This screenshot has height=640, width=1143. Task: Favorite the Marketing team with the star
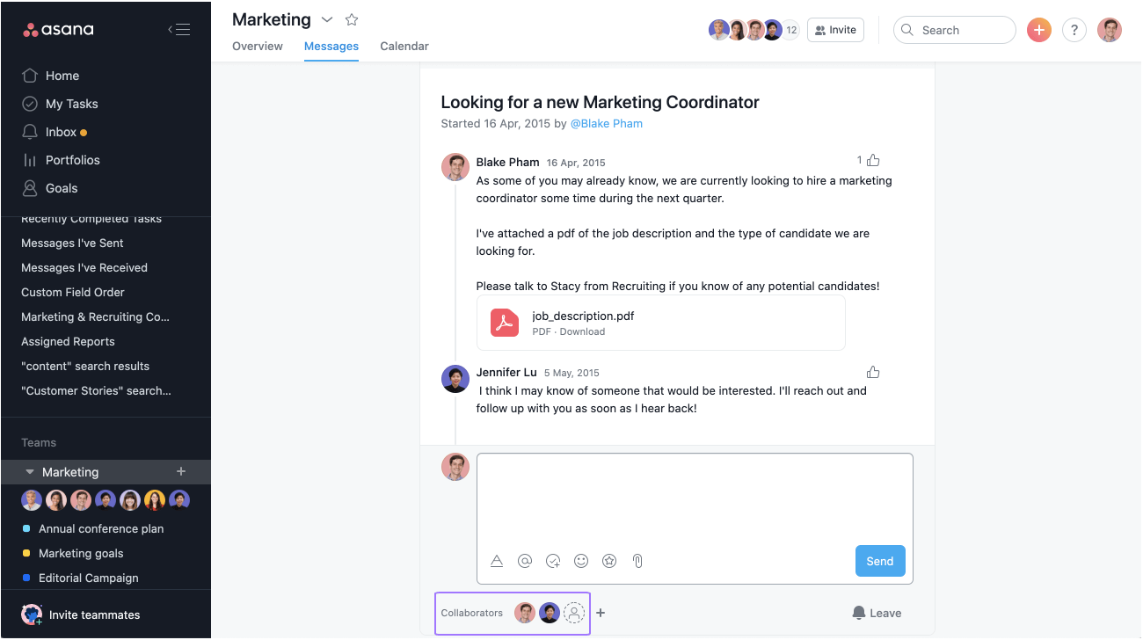[x=352, y=19]
